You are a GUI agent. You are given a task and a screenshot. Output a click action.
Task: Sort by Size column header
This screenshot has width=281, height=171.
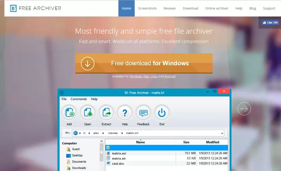click(186, 142)
